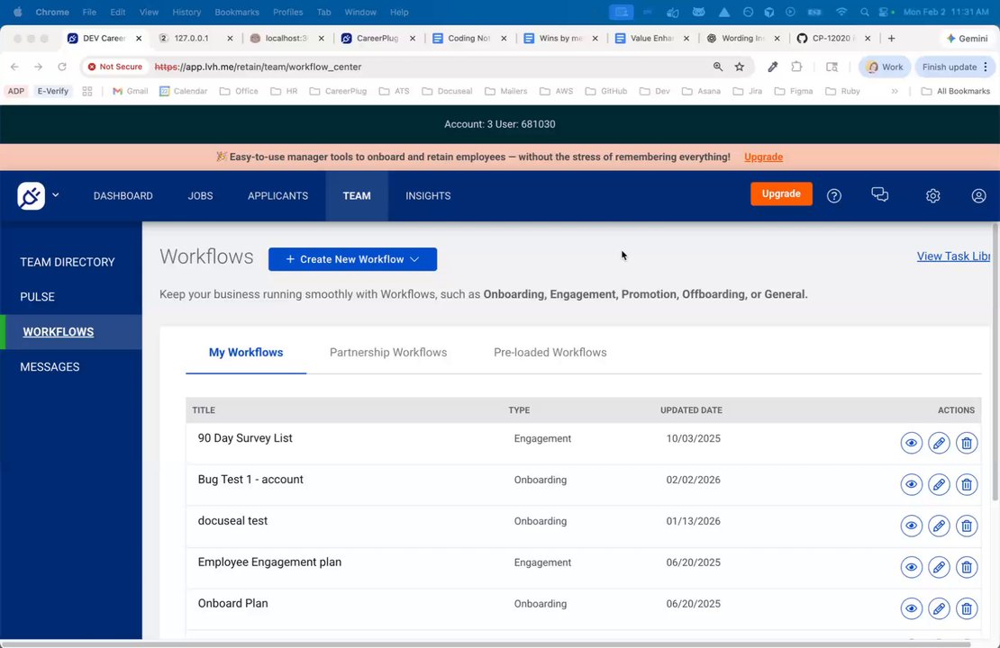Open the chat messages icon in navbar
Screen dimensions: 1000x648
coord(879,195)
